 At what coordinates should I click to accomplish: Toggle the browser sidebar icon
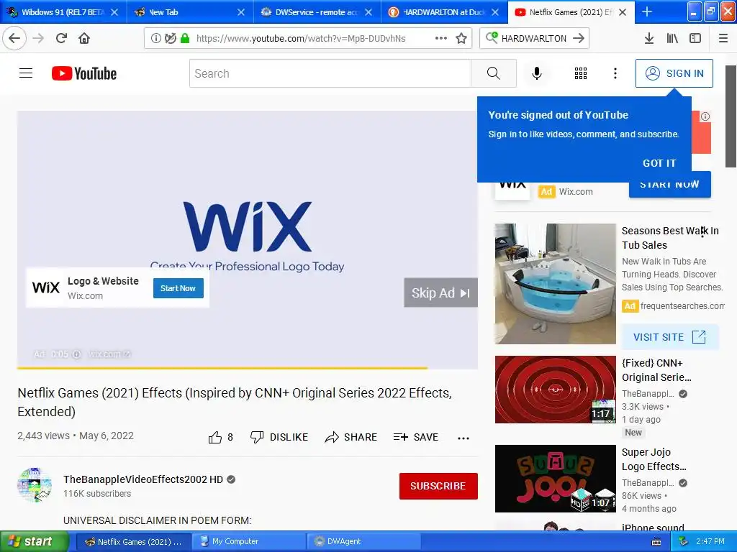(x=695, y=38)
